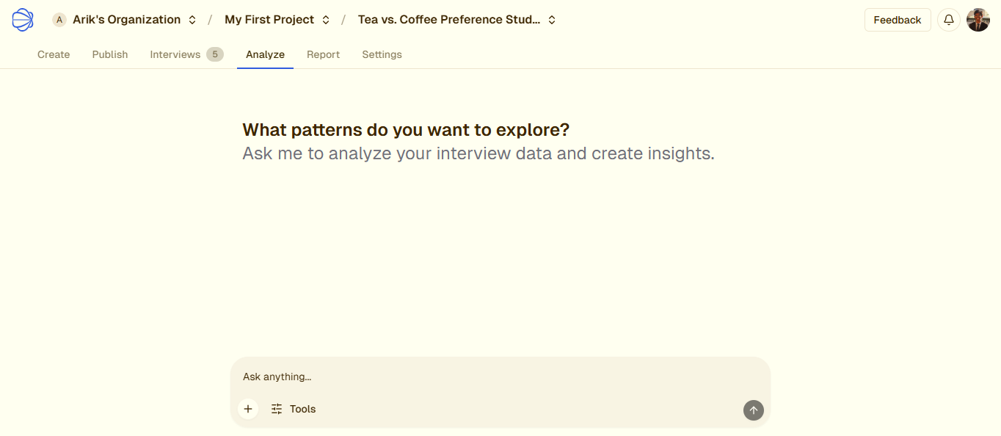Click the app logo icon
This screenshot has width=1001, height=436.
pyautogui.click(x=23, y=20)
